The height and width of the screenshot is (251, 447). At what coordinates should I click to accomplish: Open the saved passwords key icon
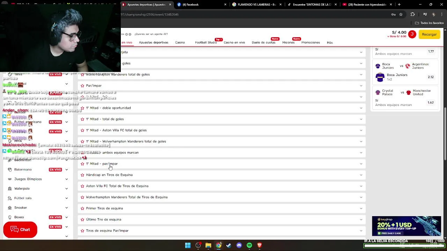click(394, 14)
